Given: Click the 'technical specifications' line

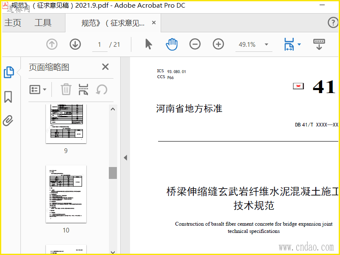Looking at the screenshot, I should pos(254,231).
